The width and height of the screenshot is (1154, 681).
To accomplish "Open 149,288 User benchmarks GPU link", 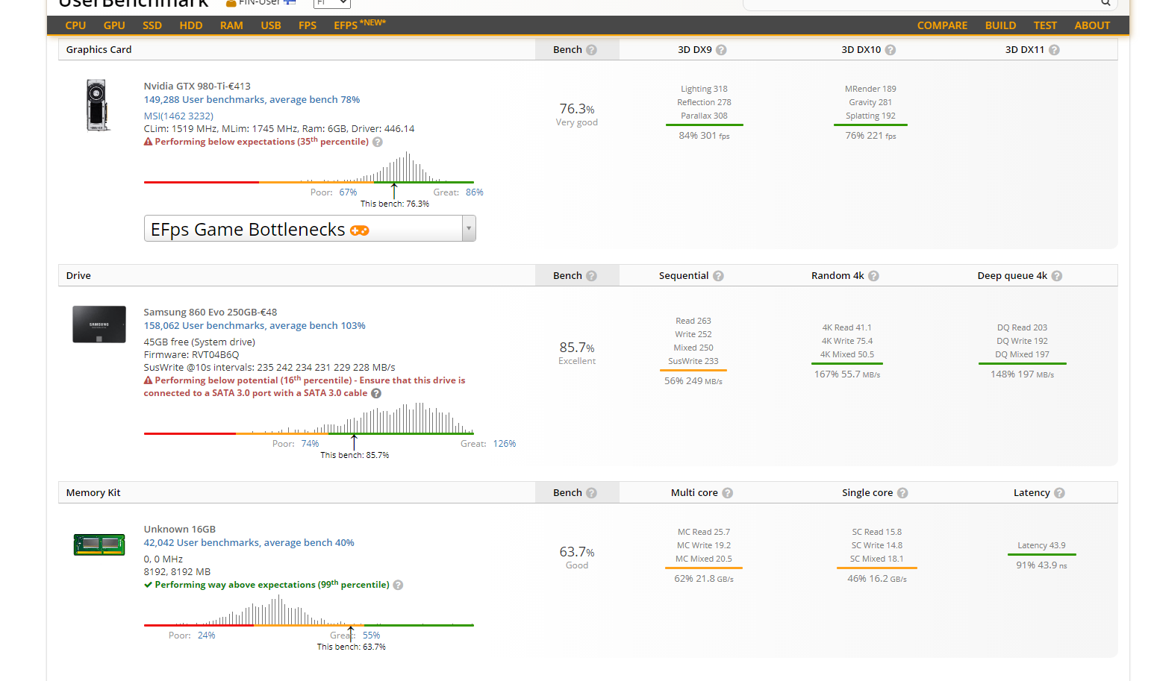I will 252,100.
